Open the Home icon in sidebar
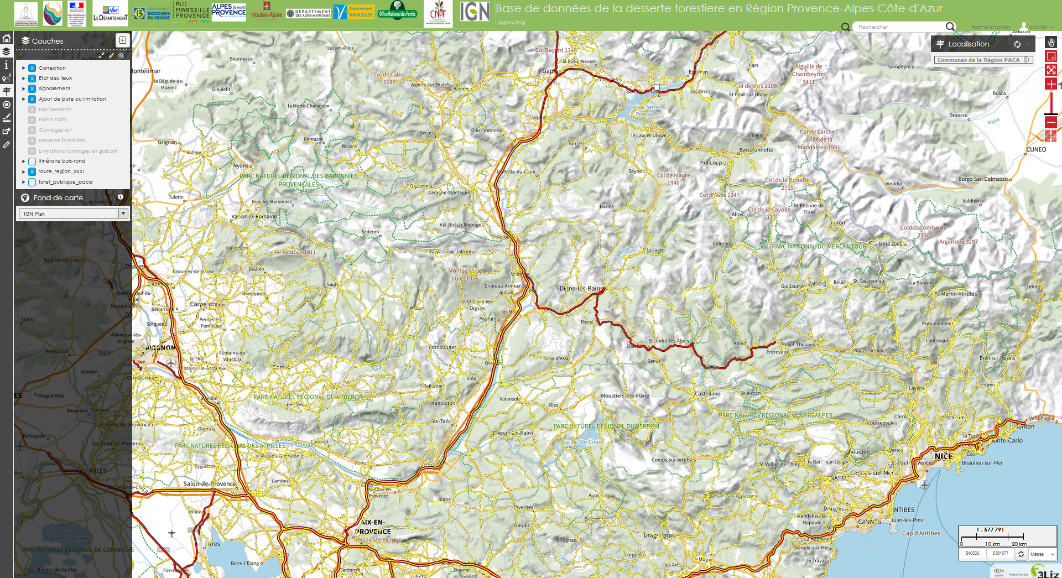This screenshot has height=578, width=1062. pyautogui.click(x=7, y=38)
